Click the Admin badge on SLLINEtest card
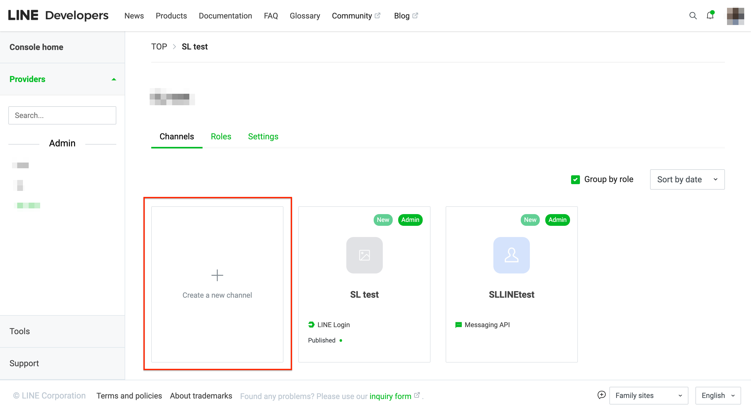 pyautogui.click(x=558, y=220)
